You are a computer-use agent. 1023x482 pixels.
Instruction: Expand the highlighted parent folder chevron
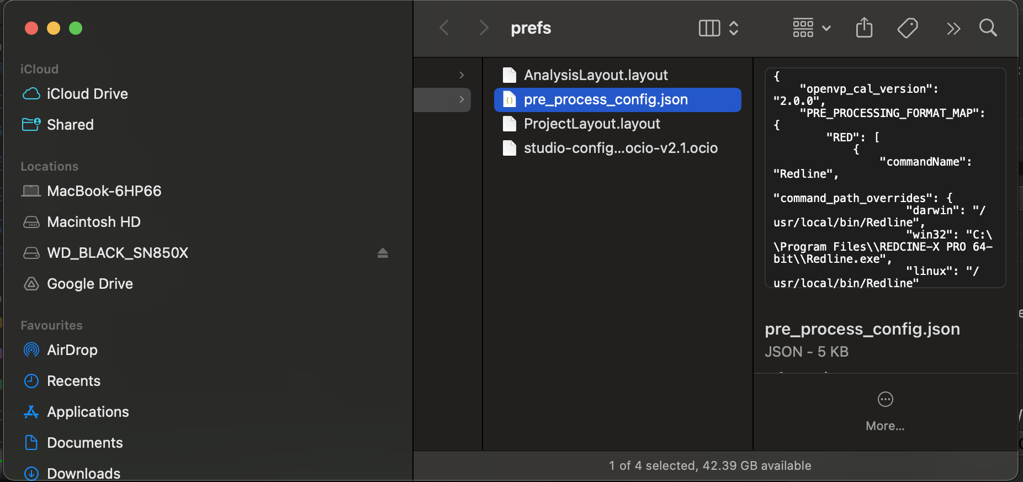click(x=462, y=99)
